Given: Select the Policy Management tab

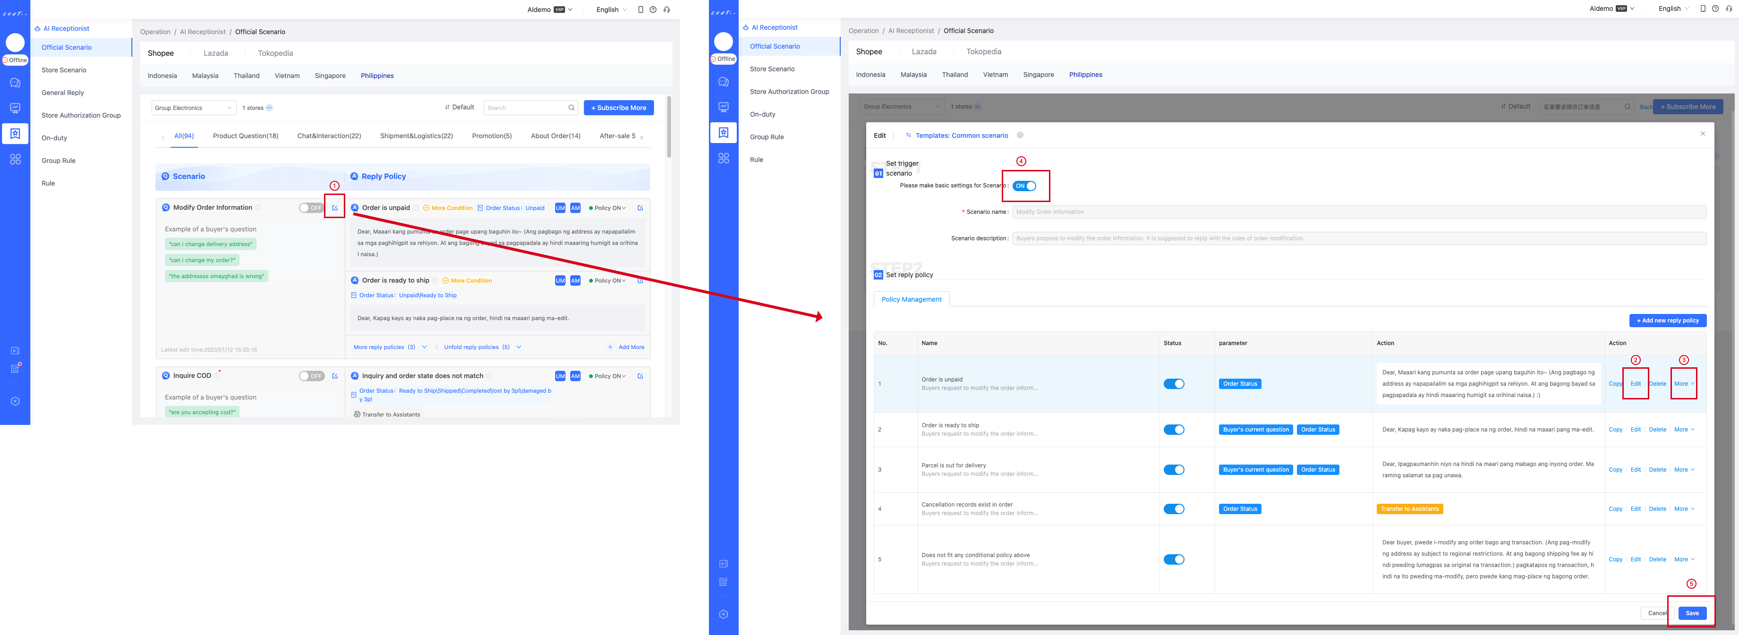Looking at the screenshot, I should (x=912, y=300).
